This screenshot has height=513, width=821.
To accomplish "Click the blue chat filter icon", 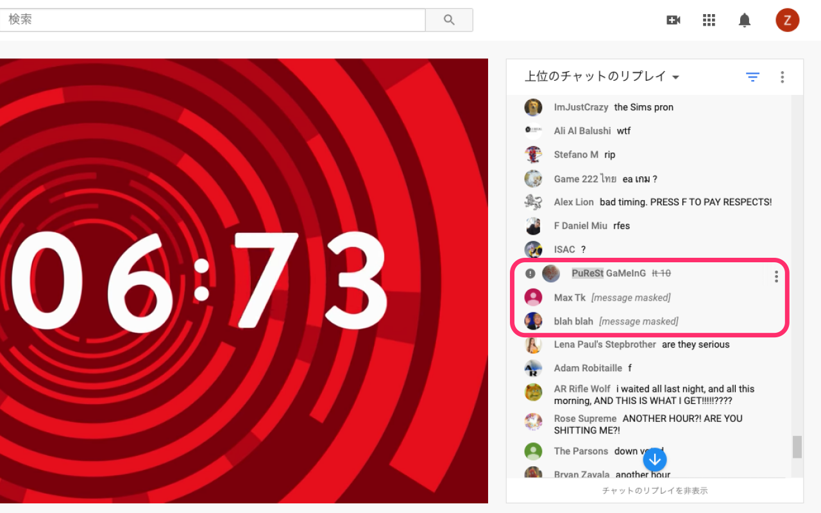I will tap(752, 77).
